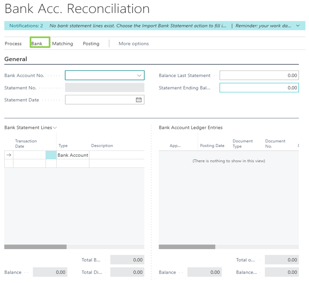Open the Matching menu
Screen dimensions: 309x283
[62, 44]
